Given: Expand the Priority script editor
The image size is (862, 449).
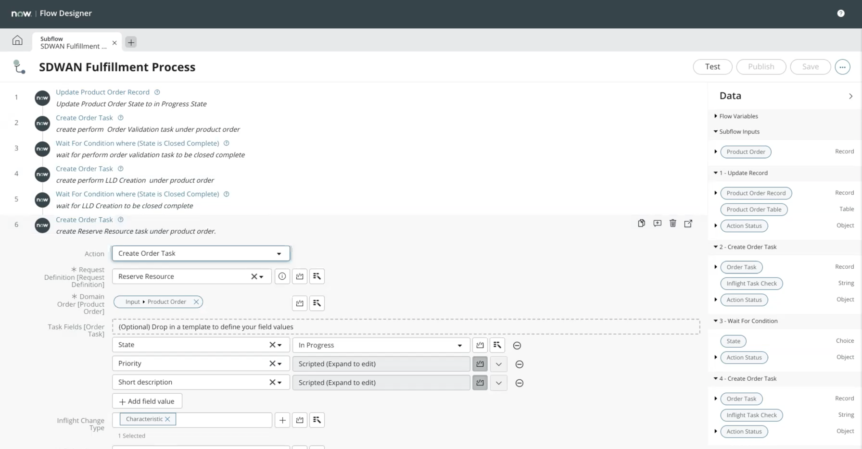Looking at the screenshot, I should tap(499, 364).
